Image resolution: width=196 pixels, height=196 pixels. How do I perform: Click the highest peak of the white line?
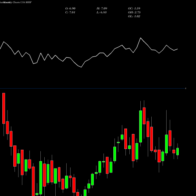point(141,38)
